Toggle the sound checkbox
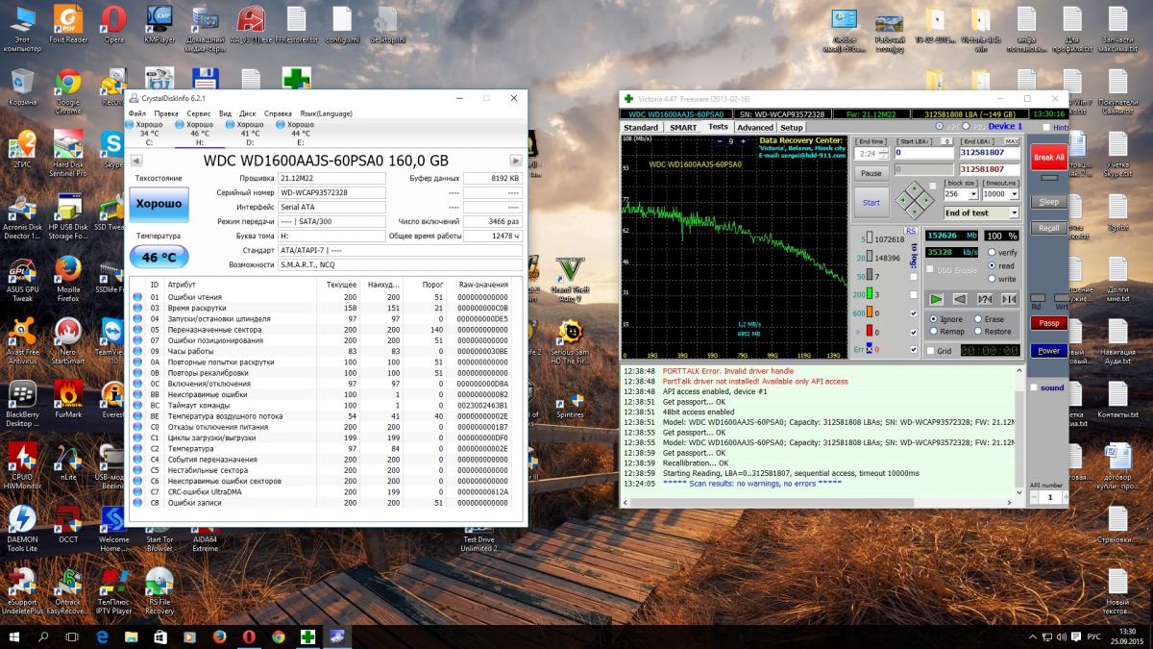 pos(1034,387)
